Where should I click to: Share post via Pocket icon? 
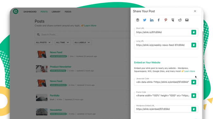(173, 20)
